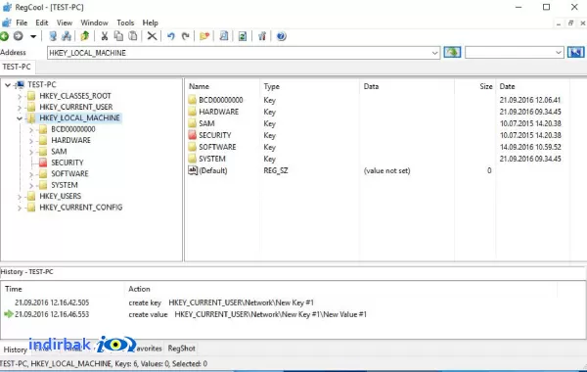Image resolution: width=587 pixels, height=372 pixels.
Task: Click the blue Help question mark icon
Action: point(281,36)
